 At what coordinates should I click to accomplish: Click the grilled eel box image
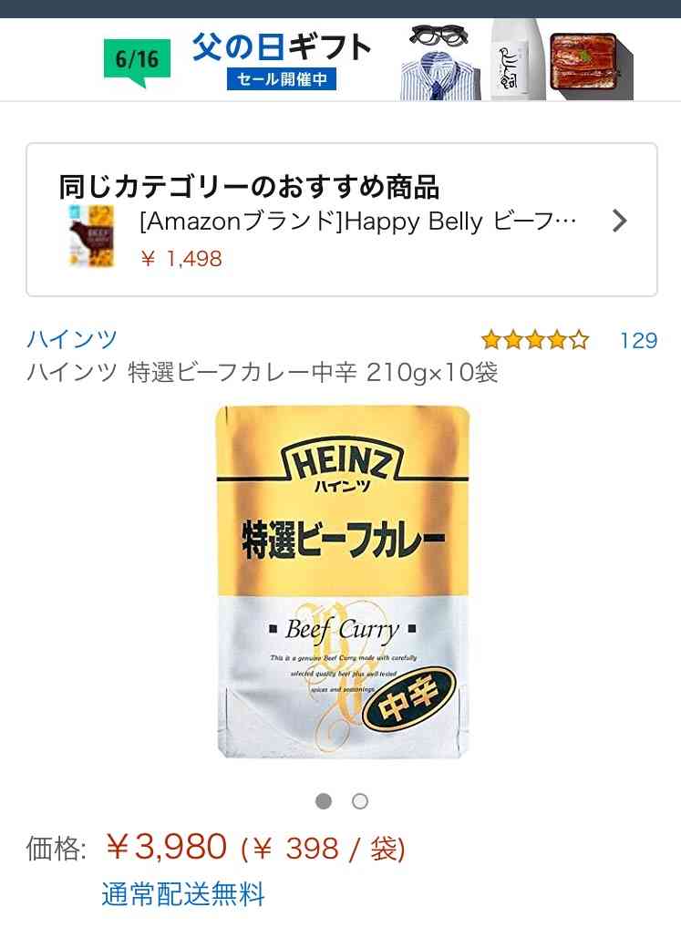[x=591, y=66]
